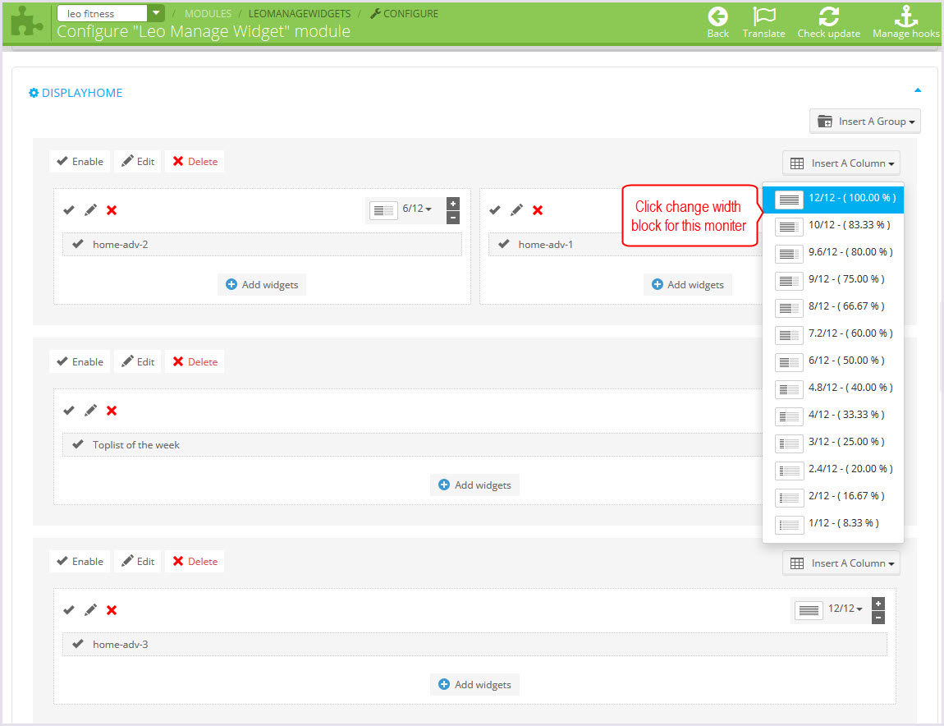
Task: Select 3/12 - (25.00 %) width option
Action: point(833,442)
